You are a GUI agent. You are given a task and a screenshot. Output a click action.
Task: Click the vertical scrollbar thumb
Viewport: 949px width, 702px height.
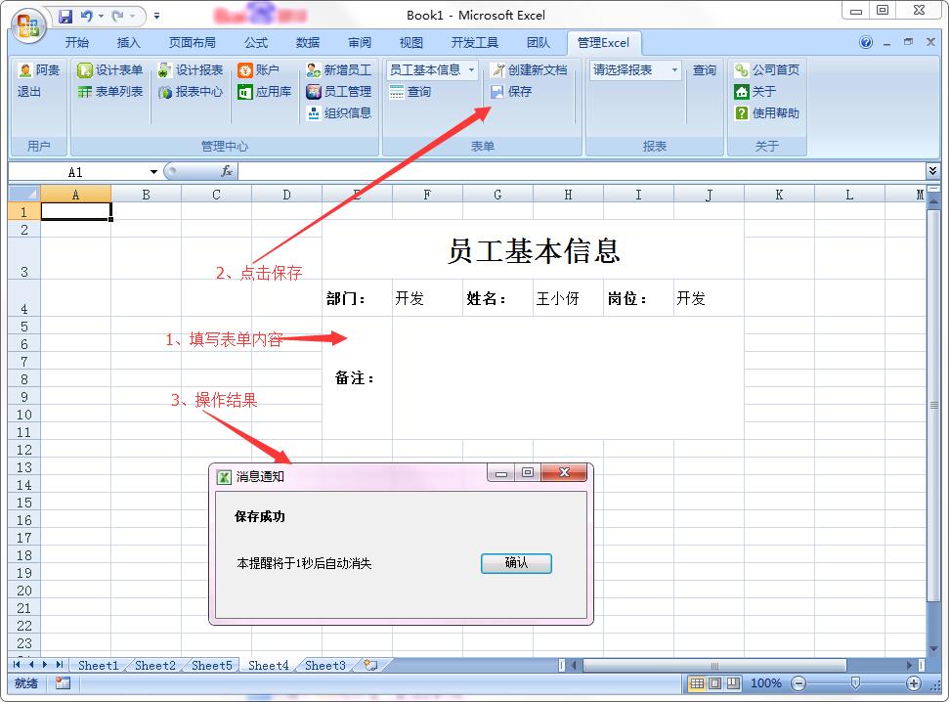tap(933, 405)
